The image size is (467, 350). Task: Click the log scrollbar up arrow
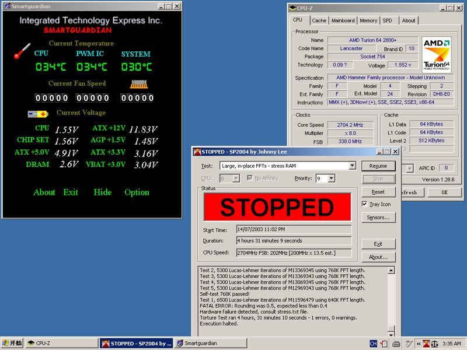tap(391, 270)
